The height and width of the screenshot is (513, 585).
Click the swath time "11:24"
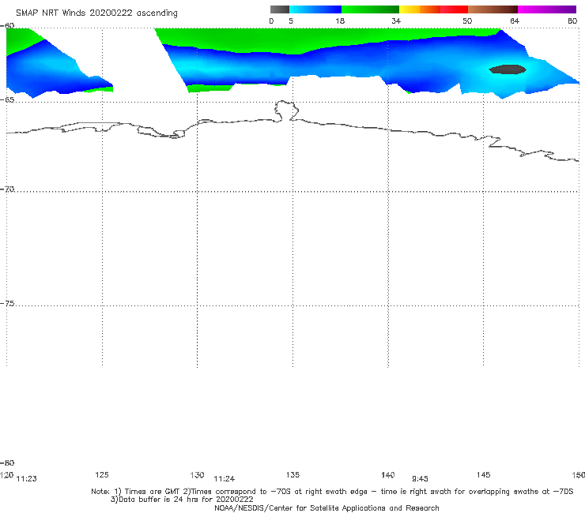click(225, 479)
